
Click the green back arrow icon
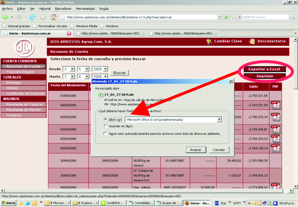(x=6, y=17)
